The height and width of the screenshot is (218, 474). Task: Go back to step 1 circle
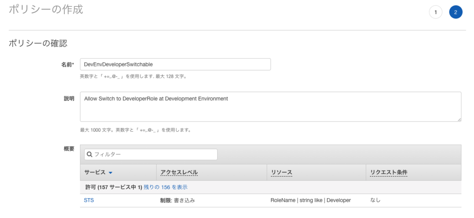(x=436, y=12)
